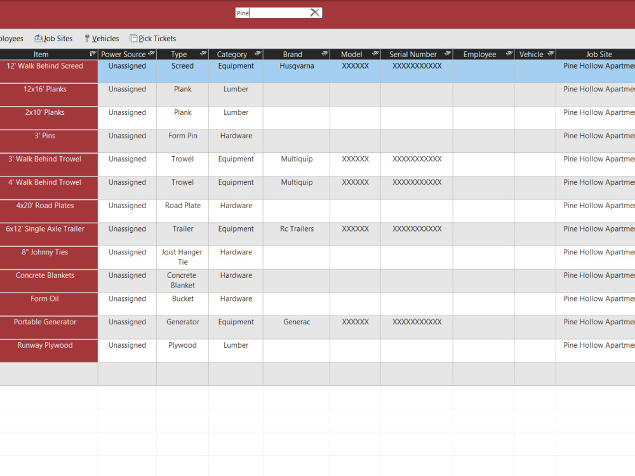Select the 8" Johnny Ties item
The width and height of the screenshot is (635, 476).
click(49, 258)
